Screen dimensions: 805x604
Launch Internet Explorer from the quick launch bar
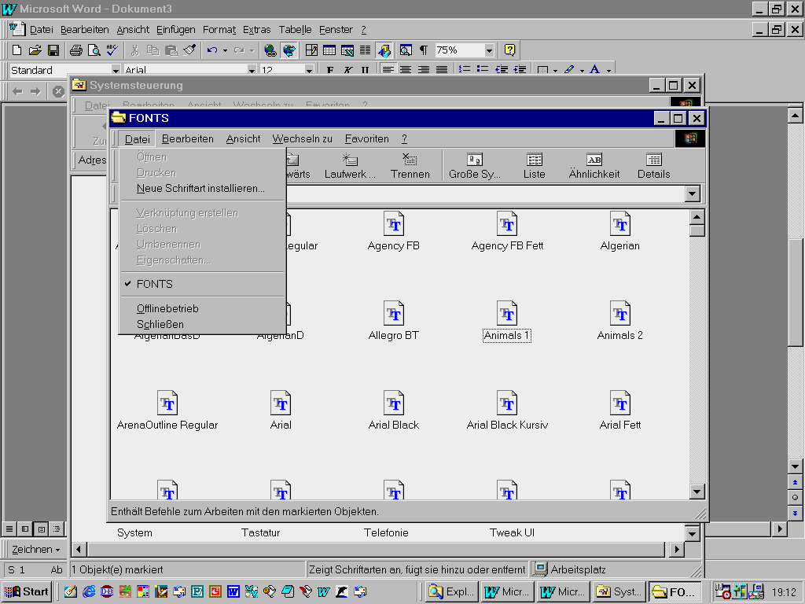pos(89,591)
